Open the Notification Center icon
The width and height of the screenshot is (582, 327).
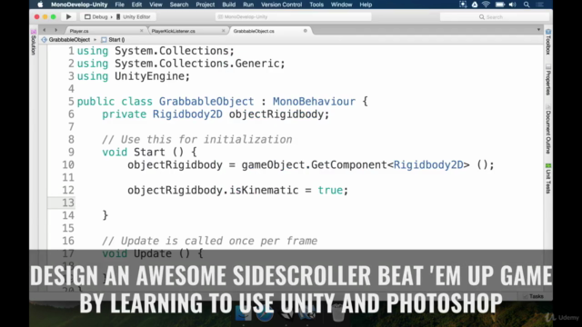pos(540,5)
